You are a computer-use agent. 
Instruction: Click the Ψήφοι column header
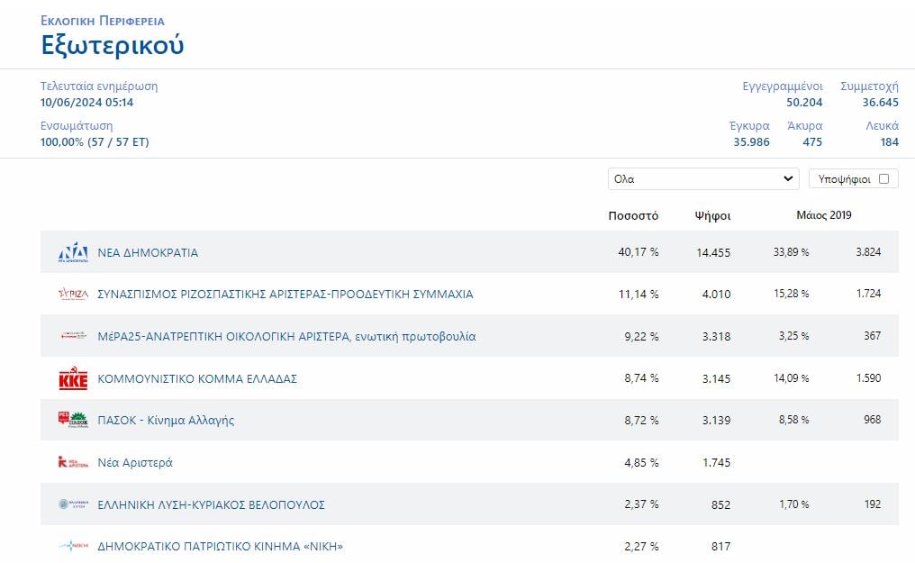(712, 216)
